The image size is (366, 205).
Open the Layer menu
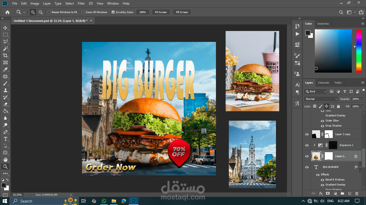47,3
